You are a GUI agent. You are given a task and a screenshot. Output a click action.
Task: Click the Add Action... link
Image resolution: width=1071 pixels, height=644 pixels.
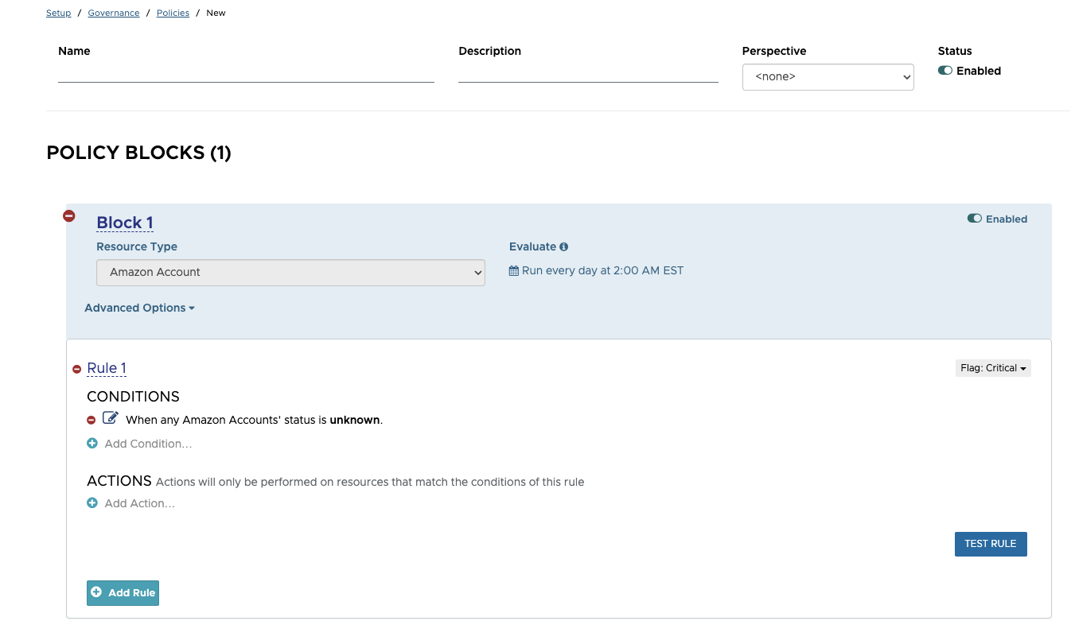tap(140, 503)
